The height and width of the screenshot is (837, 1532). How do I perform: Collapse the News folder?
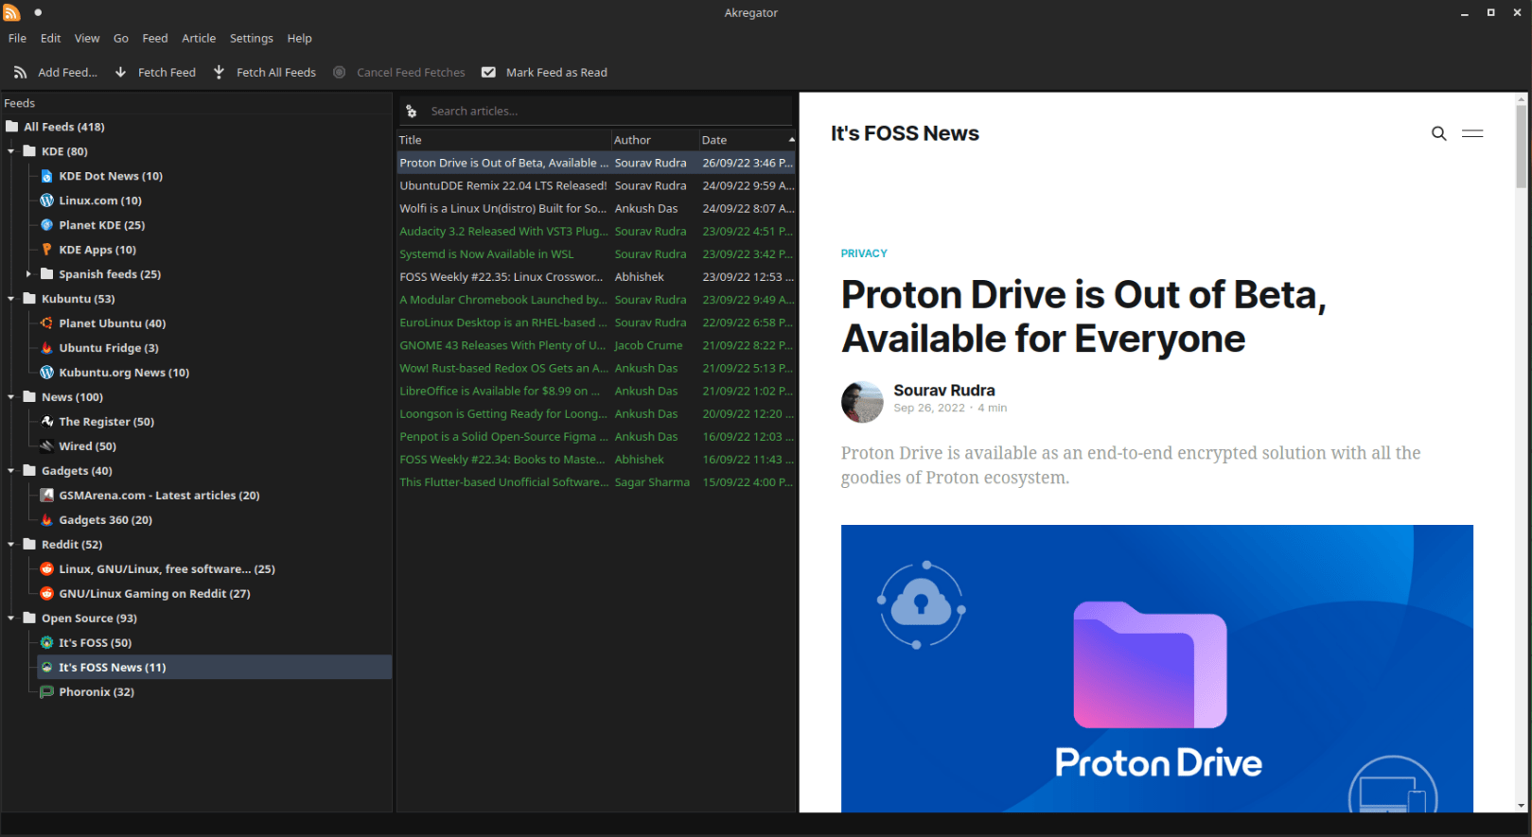[x=11, y=397]
